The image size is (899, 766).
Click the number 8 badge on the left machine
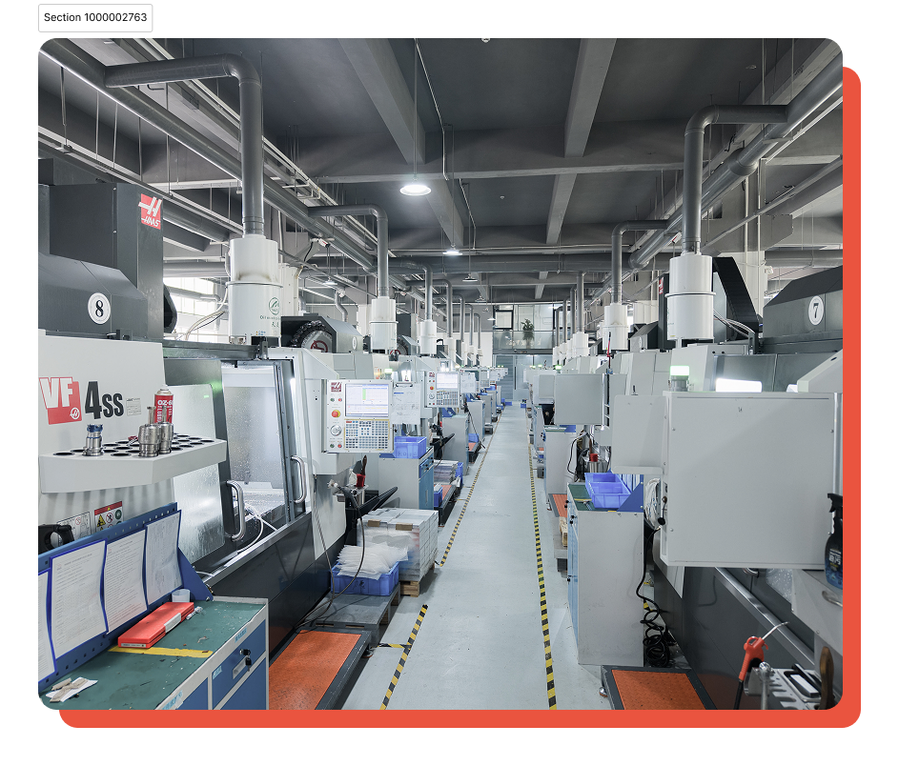coord(98,307)
